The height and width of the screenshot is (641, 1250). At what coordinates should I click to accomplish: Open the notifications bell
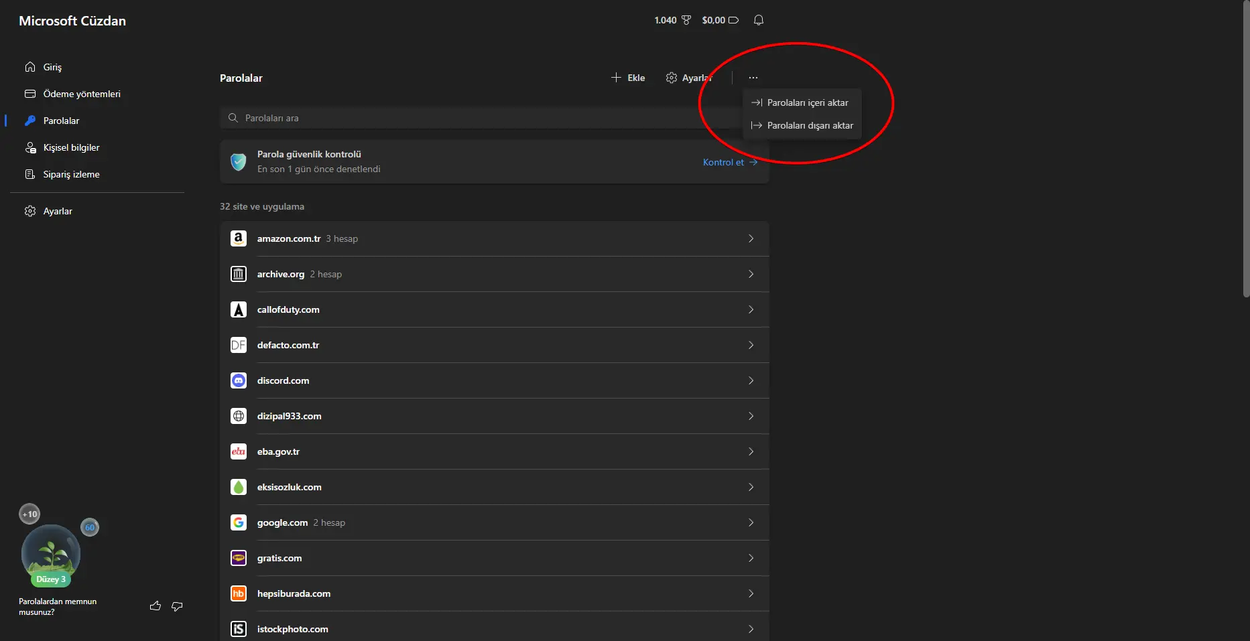pyautogui.click(x=759, y=20)
